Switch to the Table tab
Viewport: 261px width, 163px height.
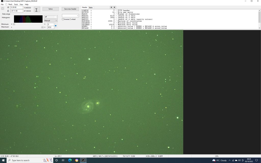[x=90, y=7]
